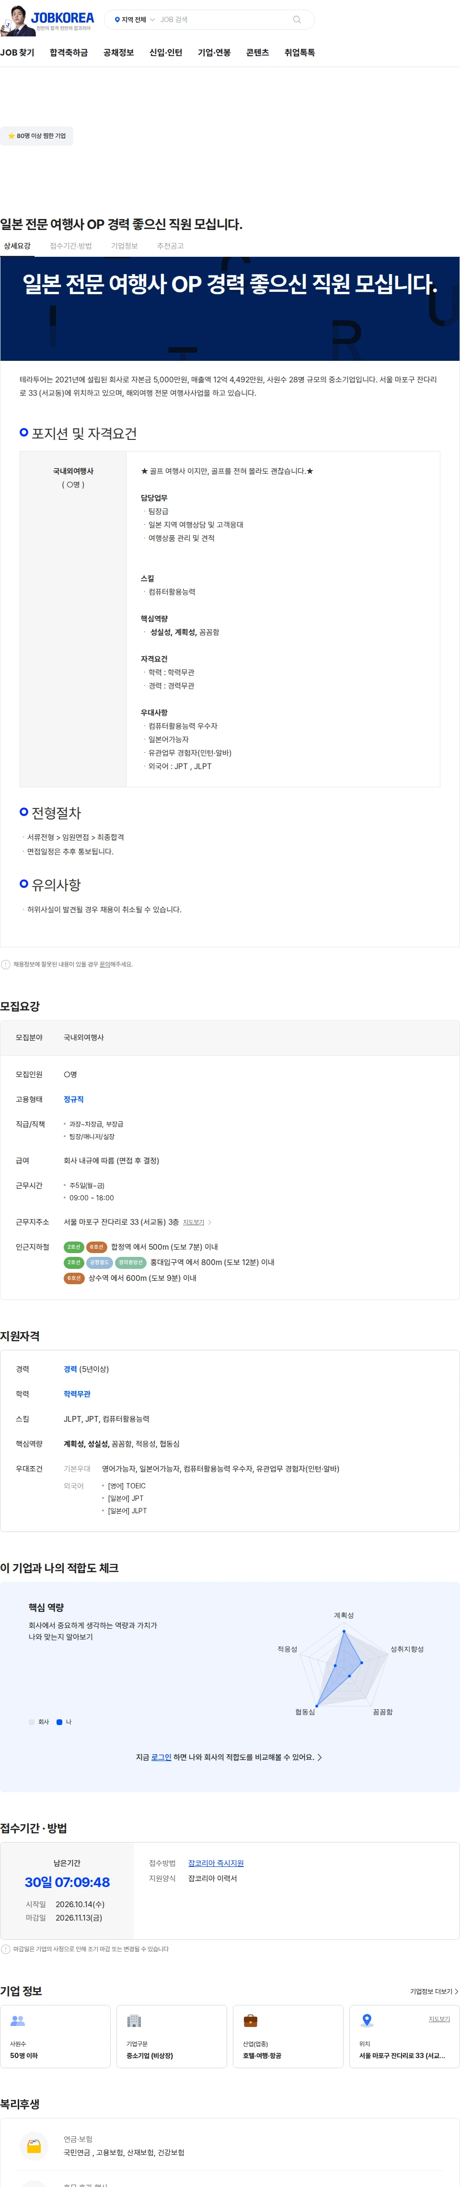Image resolution: width=460 pixels, height=2187 pixels.
Task: Select the 접수기간·방법 tab
Action: [70, 246]
